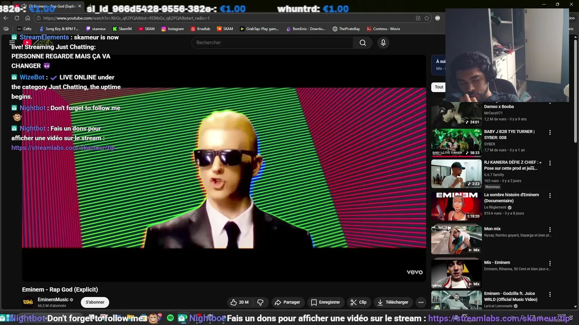The image size is (579, 325).
Task: Save the video with Enregistrer
Action: [x=325, y=302]
